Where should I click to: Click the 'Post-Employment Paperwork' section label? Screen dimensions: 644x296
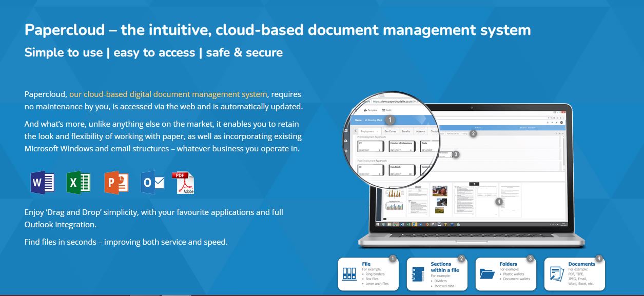[x=373, y=161]
